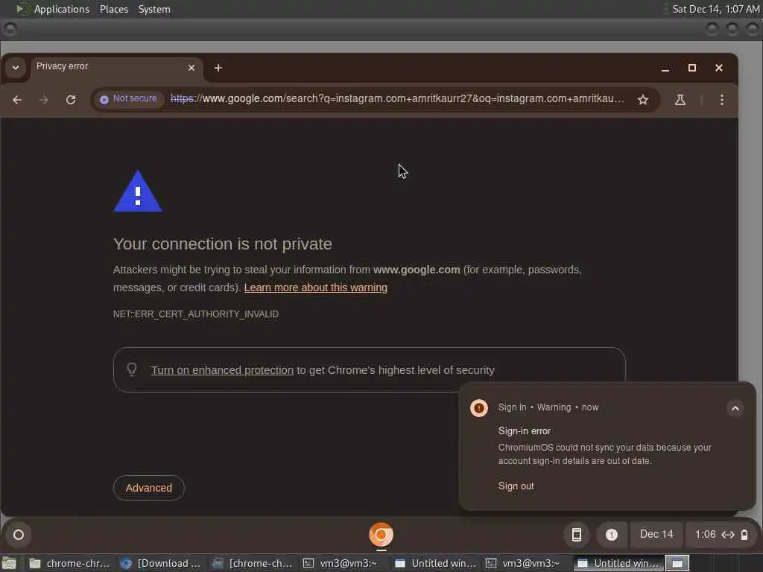Close the Privacy error tab
763x572 pixels.
pos(191,68)
